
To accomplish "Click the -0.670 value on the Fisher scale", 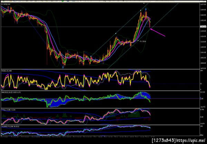I will (x=203, y=124).
